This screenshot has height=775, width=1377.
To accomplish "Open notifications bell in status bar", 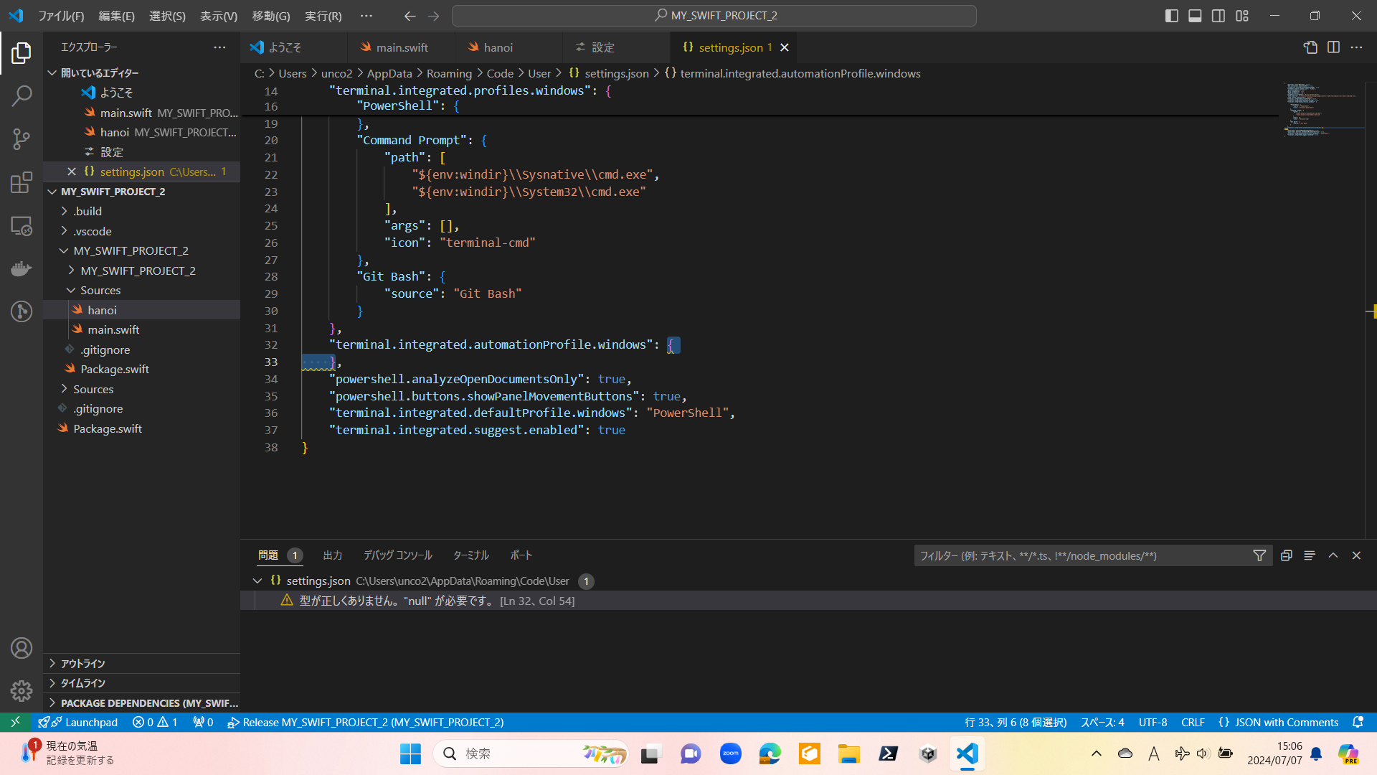I will point(1358,722).
